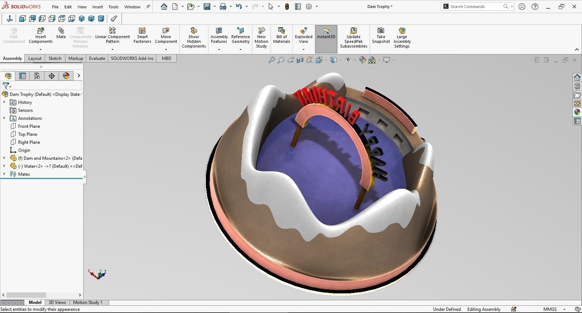Switch to the Sketch tab
The image size is (582, 313).
pyautogui.click(x=55, y=58)
